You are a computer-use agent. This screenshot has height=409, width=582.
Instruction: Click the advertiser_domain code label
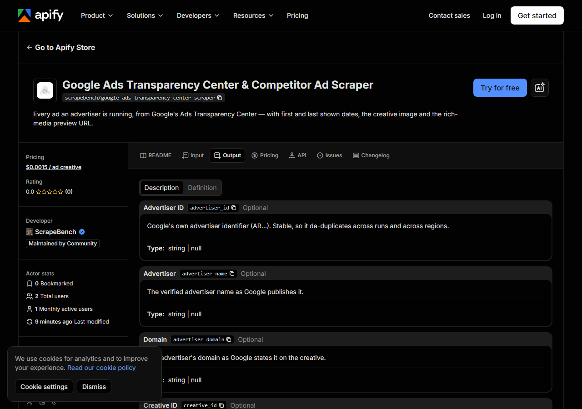point(199,339)
